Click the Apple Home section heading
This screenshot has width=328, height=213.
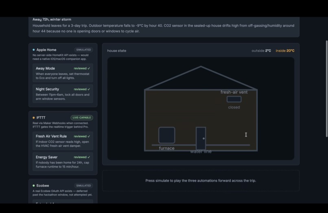click(x=46, y=50)
